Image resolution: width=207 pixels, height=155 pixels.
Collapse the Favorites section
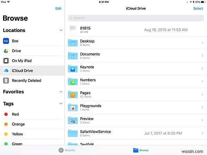pos(61,92)
